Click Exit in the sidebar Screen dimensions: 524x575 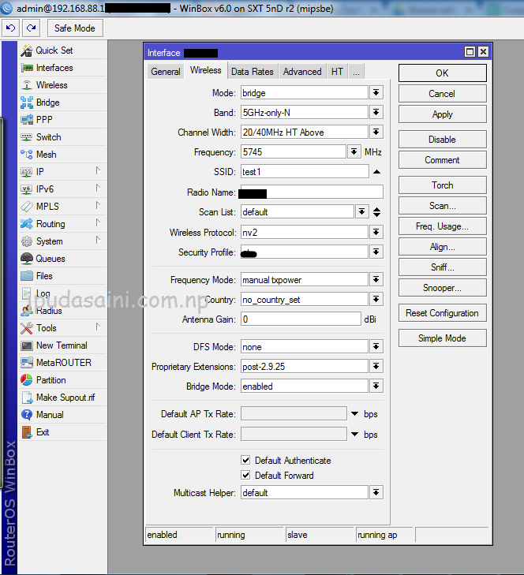tap(62, 432)
